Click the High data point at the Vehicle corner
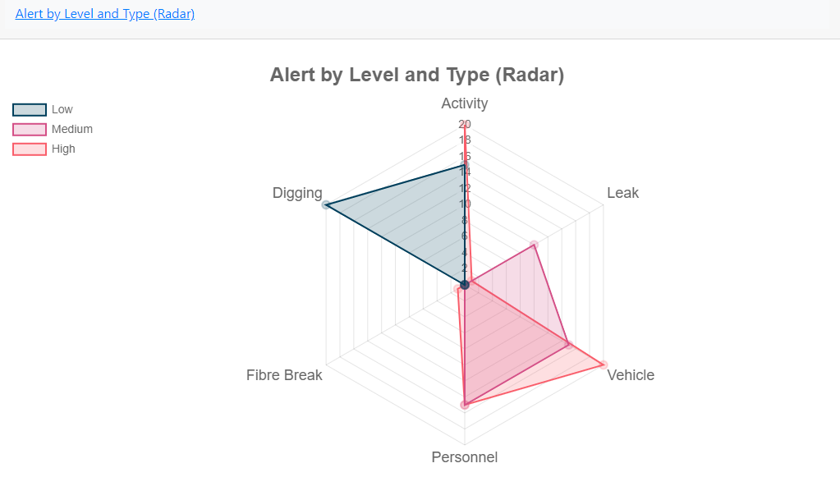Viewport: 840px width, 477px height. click(x=604, y=365)
